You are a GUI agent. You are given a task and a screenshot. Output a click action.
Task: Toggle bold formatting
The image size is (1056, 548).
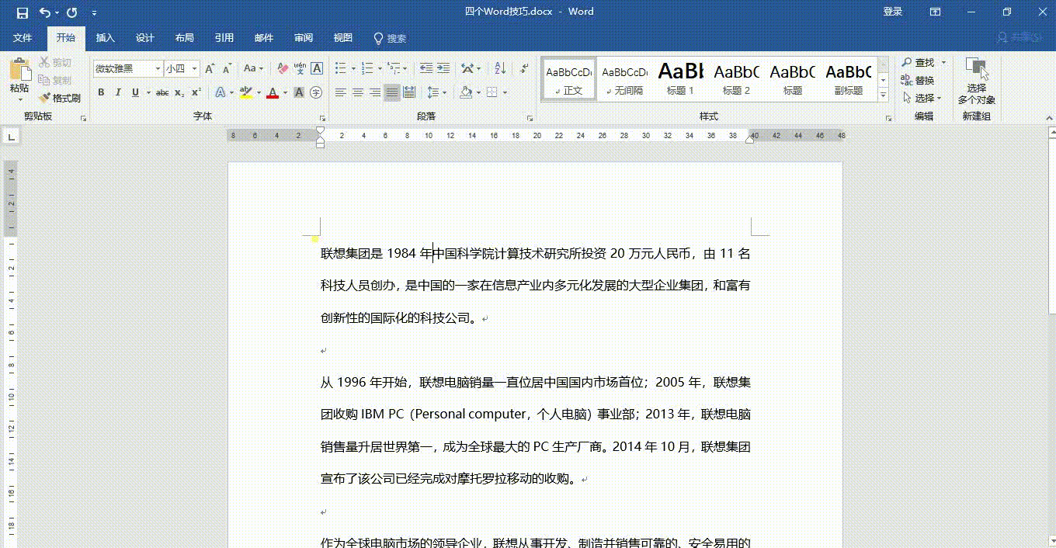click(x=101, y=93)
